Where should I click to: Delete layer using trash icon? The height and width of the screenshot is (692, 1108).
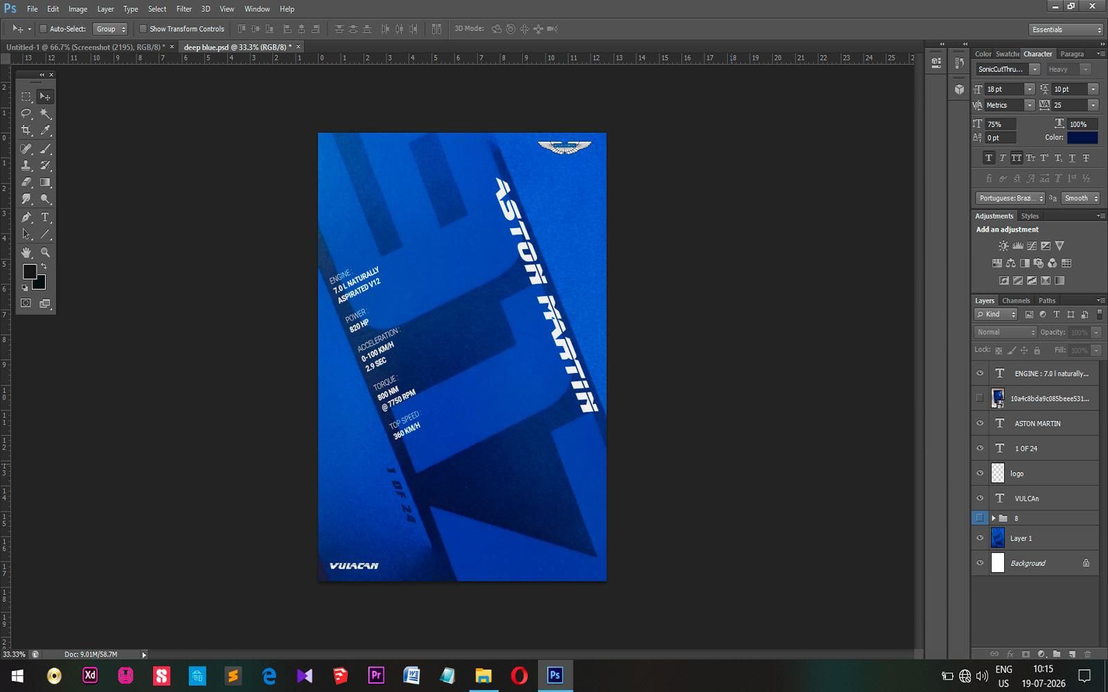coord(1087,654)
